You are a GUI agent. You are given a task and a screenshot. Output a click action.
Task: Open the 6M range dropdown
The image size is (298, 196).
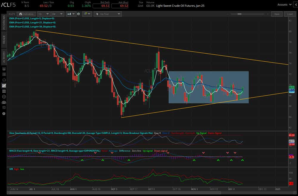coord(57,14)
